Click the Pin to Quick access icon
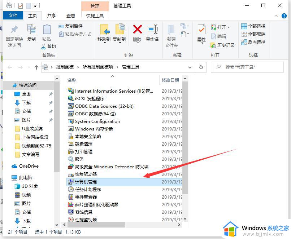The height and width of the screenshot is (239, 291). [14, 30]
